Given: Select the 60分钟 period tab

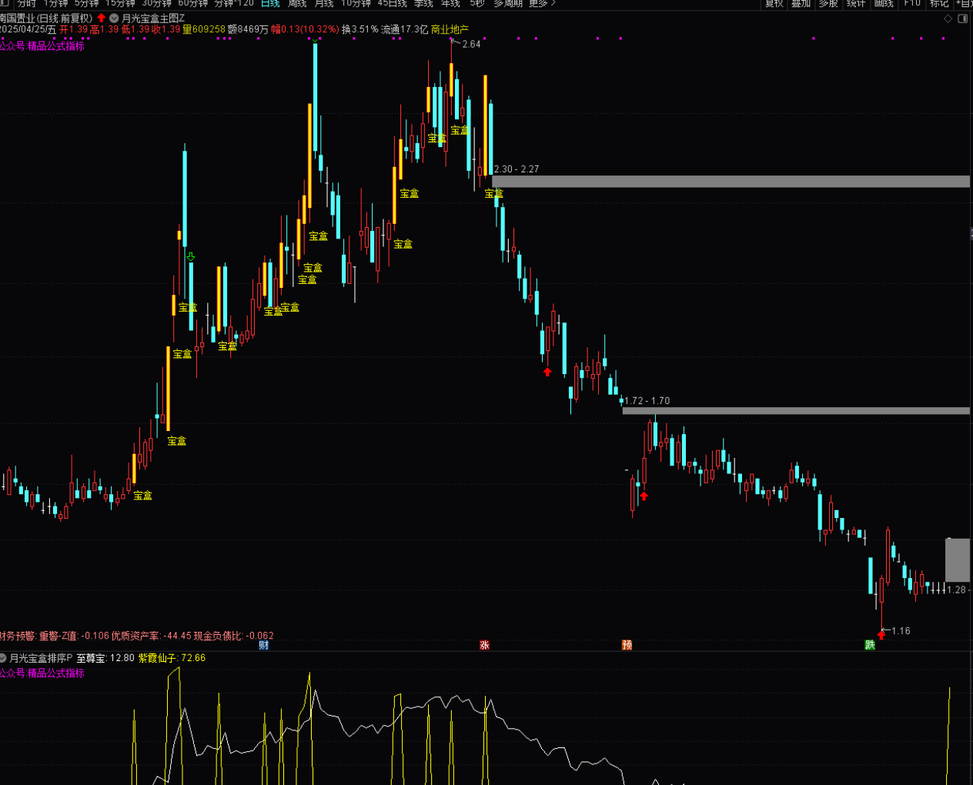Looking at the screenshot, I should (193, 4).
